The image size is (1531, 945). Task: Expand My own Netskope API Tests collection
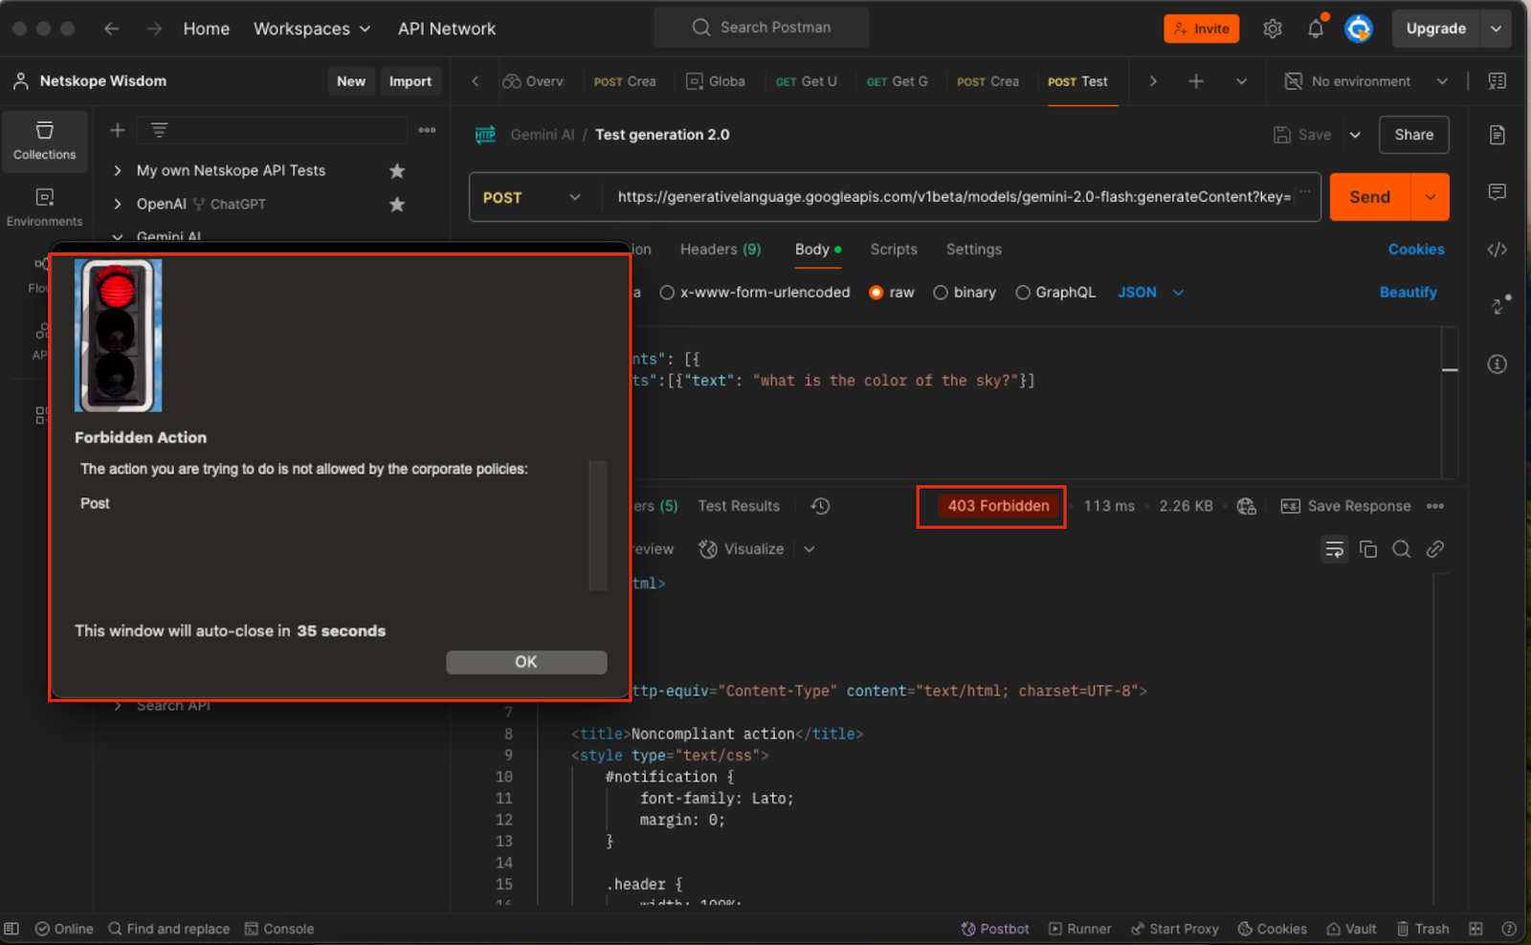[118, 170]
